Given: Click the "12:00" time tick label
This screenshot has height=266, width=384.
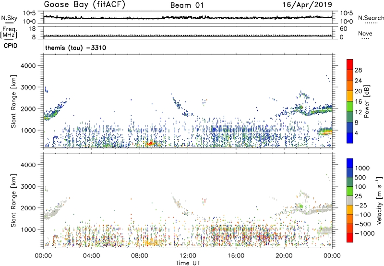Looking at the screenshot, I should pyautogui.click(x=188, y=256).
